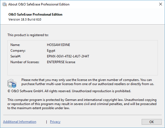Click the Number of licenses: label

(x=25, y=62)
